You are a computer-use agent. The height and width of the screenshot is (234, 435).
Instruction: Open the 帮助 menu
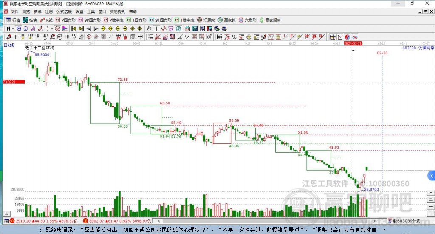(x=133, y=11)
